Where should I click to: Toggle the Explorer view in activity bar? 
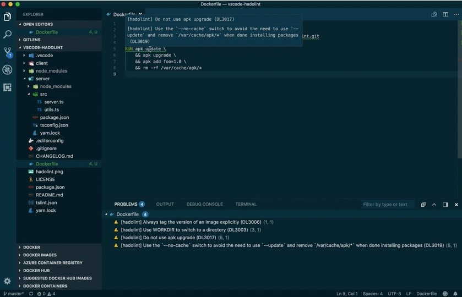click(x=7, y=17)
